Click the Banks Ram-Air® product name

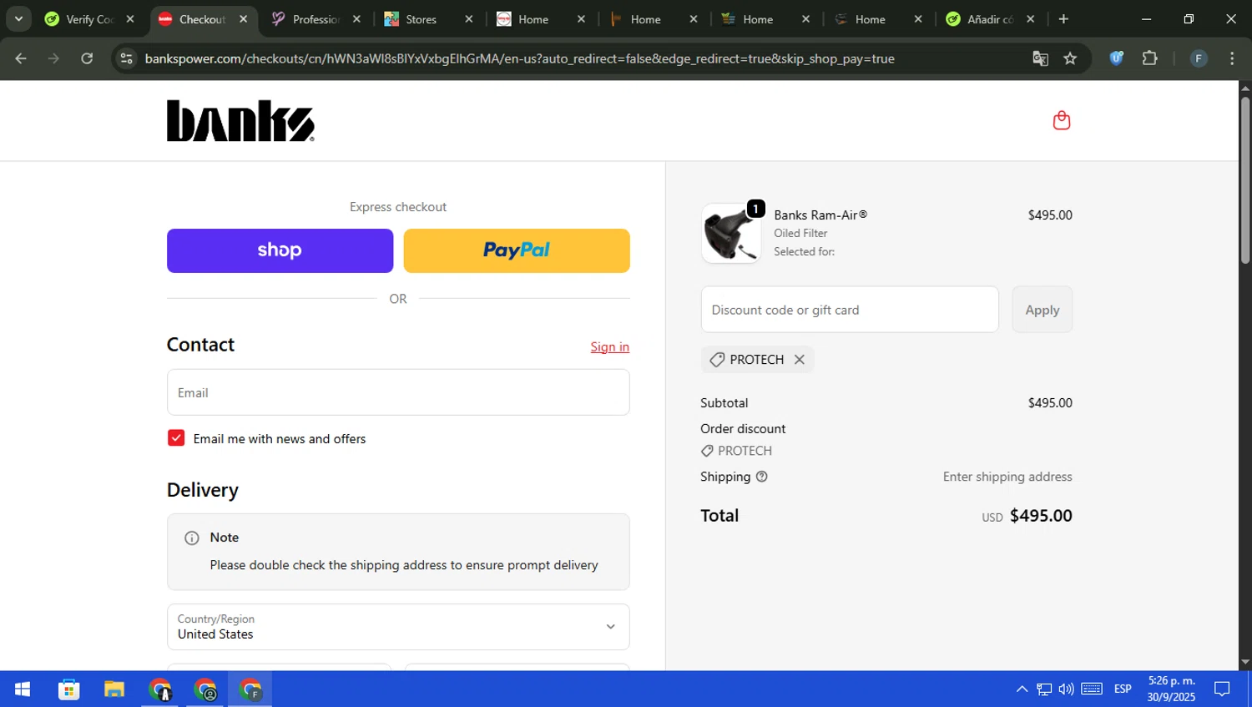(820, 215)
